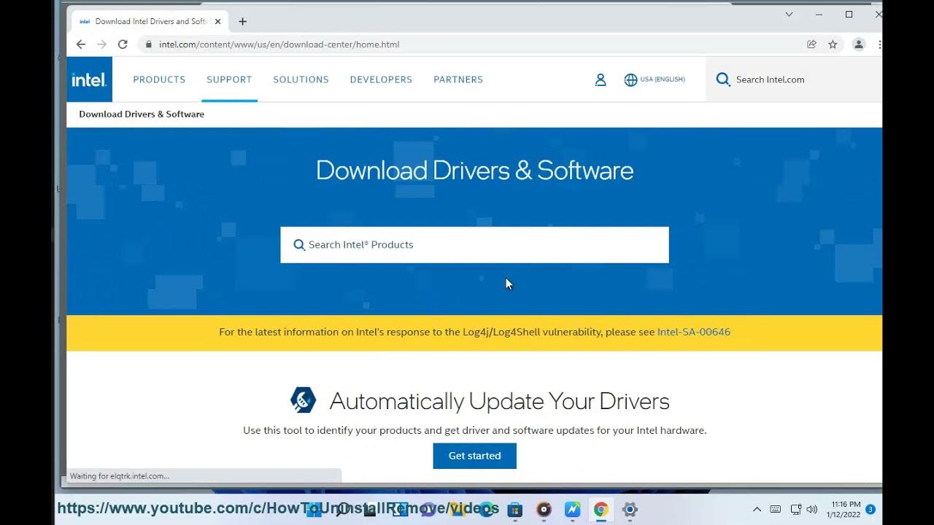This screenshot has width=934, height=525.
Task: Open Settings gear in the taskbar
Action: click(x=630, y=510)
